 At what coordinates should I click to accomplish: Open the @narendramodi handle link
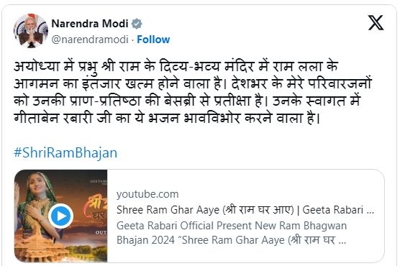click(90, 40)
